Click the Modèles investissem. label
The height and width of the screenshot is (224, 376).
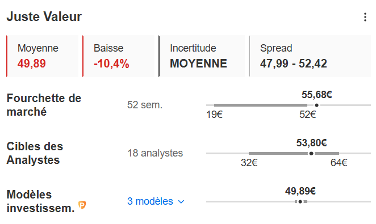click(x=40, y=201)
